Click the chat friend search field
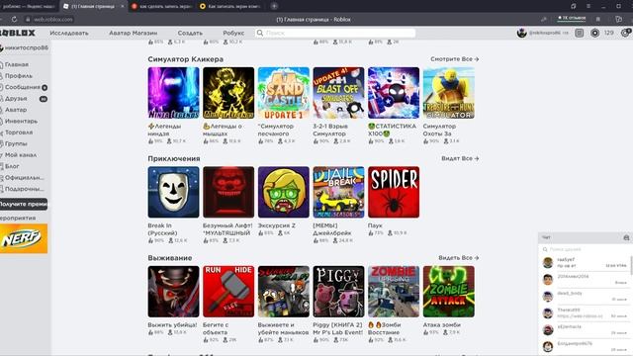Screen dimensions: 633x356 585,249
